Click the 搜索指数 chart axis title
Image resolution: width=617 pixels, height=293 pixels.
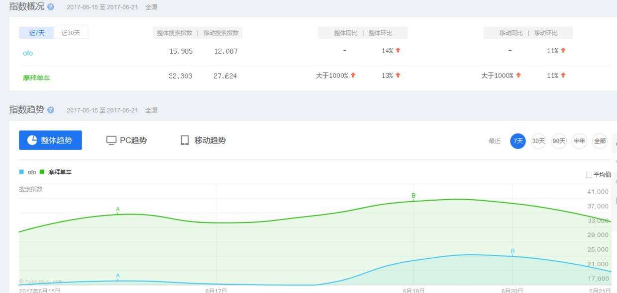[31, 189]
